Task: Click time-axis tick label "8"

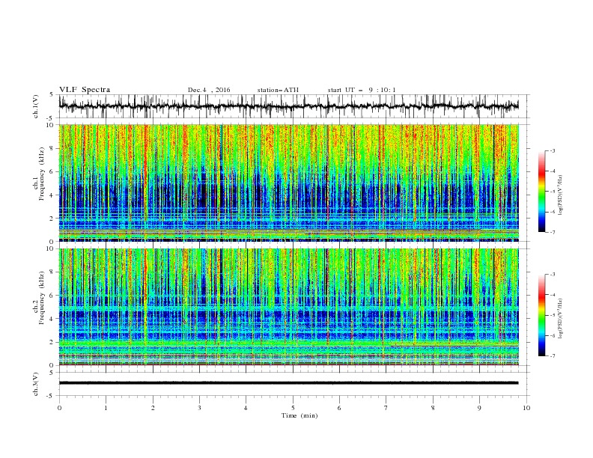Action: click(x=433, y=408)
